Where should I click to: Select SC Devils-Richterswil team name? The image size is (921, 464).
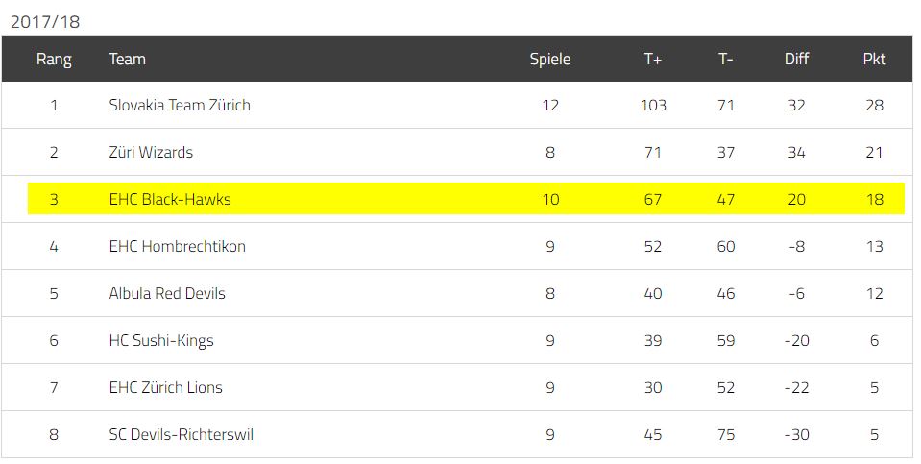tap(182, 434)
